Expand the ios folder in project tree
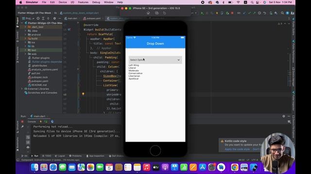The height and width of the screenshot is (174, 311). [25, 42]
